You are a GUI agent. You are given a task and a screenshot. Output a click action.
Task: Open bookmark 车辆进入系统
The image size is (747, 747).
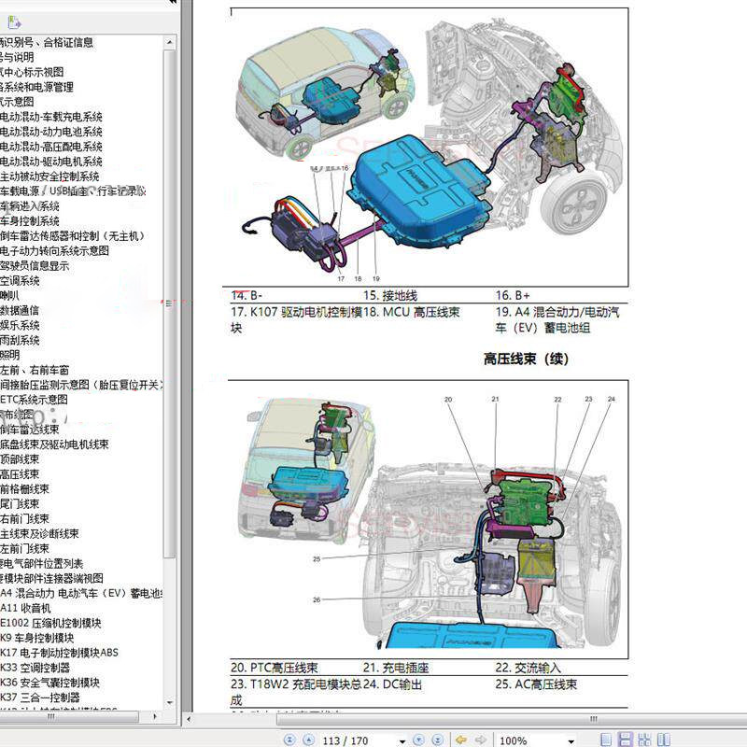tap(30, 206)
